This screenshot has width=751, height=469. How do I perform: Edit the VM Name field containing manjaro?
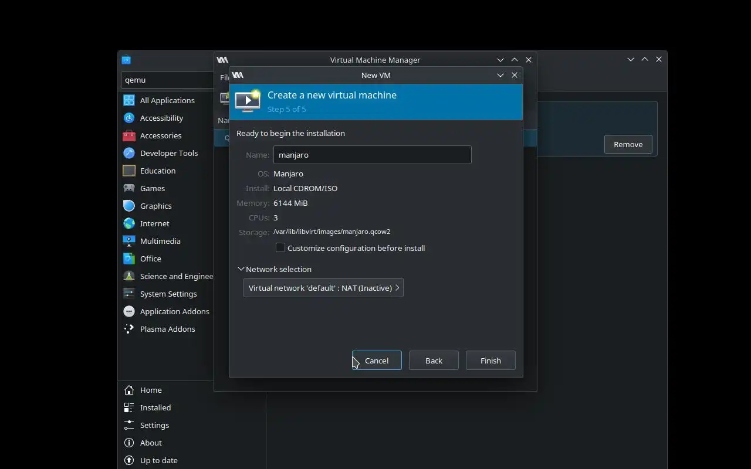pyautogui.click(x=372, y=155)
